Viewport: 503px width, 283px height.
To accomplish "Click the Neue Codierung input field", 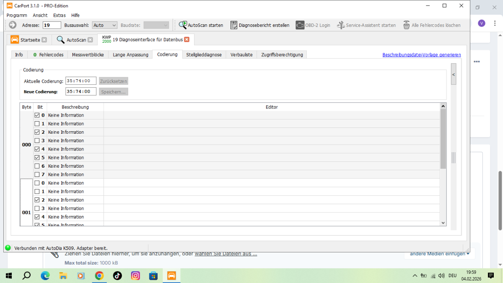I will tap(81, 91).
